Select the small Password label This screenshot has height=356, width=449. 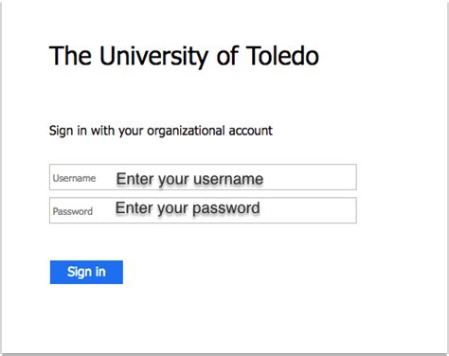pyautogui.click(x=73, y=211)
